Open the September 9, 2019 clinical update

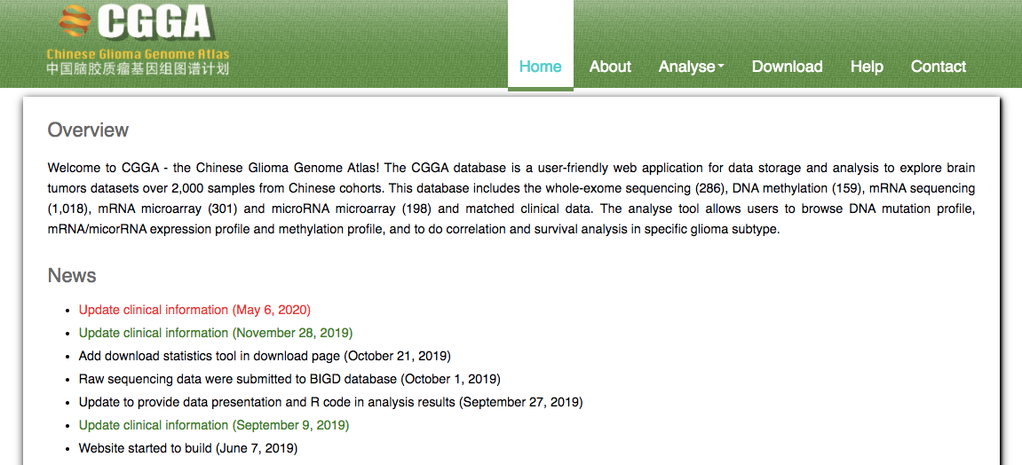click(214, 425)
